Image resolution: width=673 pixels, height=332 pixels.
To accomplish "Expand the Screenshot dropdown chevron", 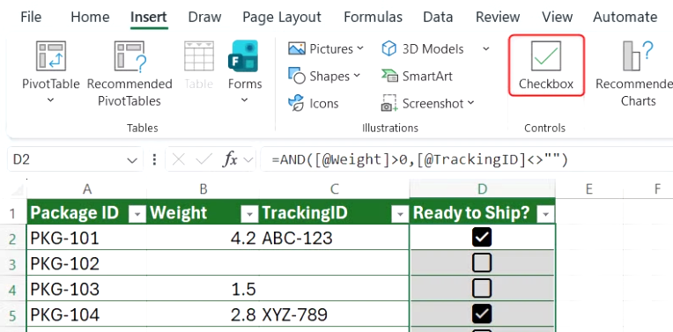I will pos(470,102).
